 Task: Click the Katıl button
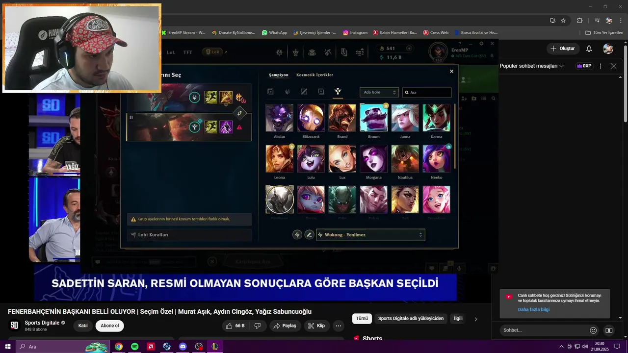point(83,326)
